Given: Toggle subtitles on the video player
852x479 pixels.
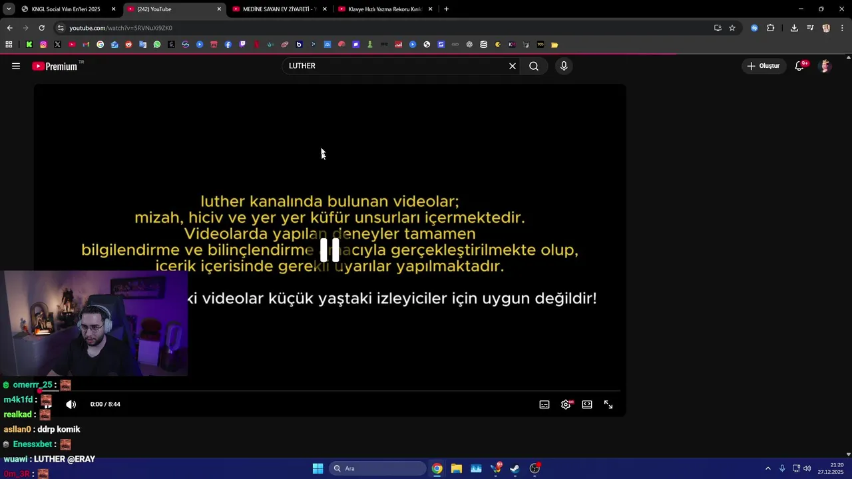Looking at the screenshot, I should tap(544, 404).
